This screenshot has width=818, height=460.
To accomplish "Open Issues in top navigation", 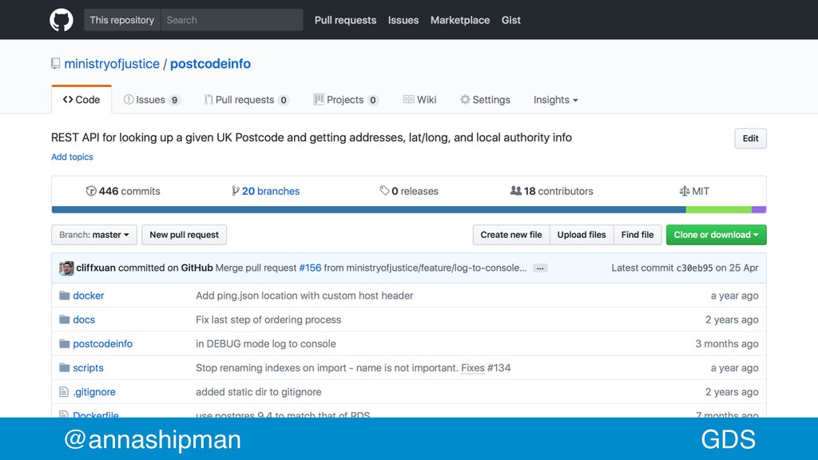I will pyautogui.click(x=403, y=20).
